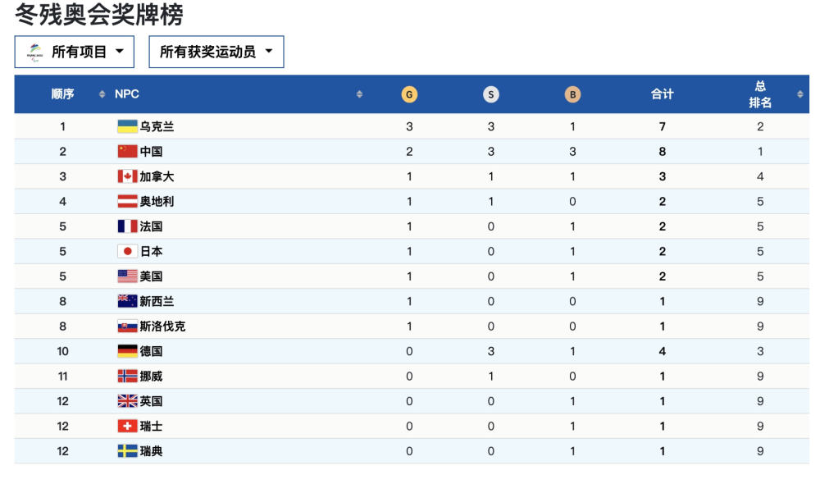This screenshot has width=820, height=484.
Task: Click the silver medal S icon
Action: [x=490, y=94]
